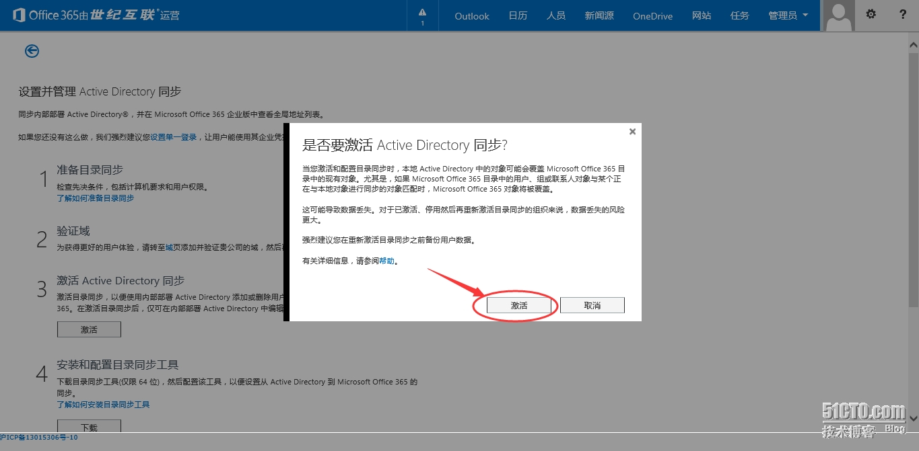Expand the 管理员 dropdown menu

[x=788, y=15]
